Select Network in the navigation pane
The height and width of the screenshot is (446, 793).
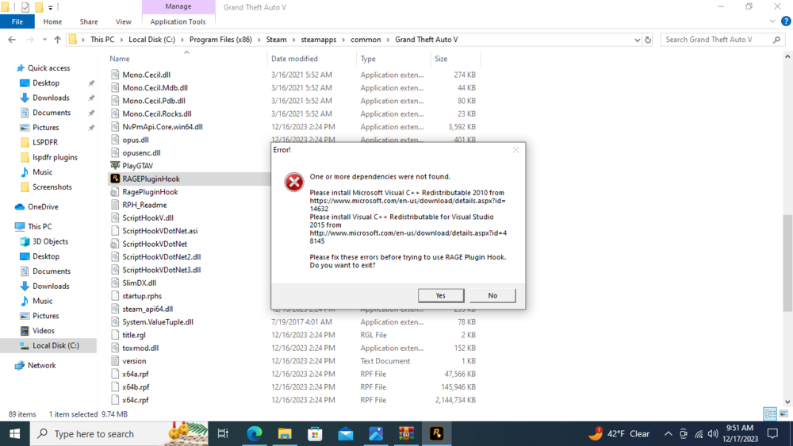[41, 365]
